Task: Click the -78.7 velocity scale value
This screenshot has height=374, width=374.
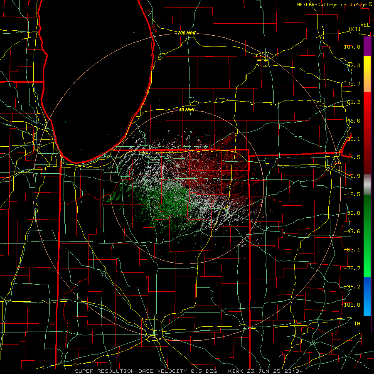Action: (x=352, y=268)
